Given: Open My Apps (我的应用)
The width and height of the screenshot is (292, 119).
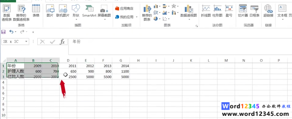Looking at the screenshot, I should (x=124, y=17).
